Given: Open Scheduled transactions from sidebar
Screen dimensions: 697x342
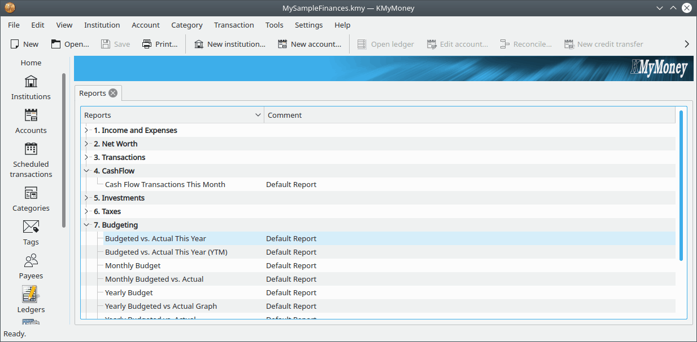Looking at the screenshot, I should click(x=31, y=159).
